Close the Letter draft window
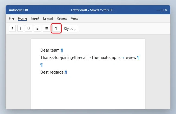Screen dimensions: 176x114 coord(166,10)
